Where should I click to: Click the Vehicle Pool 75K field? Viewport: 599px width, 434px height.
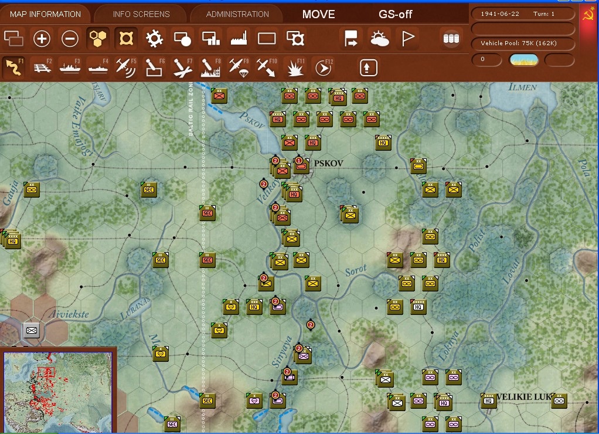(x=523, y=43)
